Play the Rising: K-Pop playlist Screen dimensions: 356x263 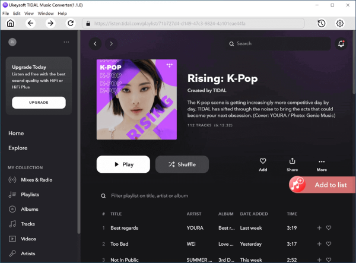click(123, 164)
